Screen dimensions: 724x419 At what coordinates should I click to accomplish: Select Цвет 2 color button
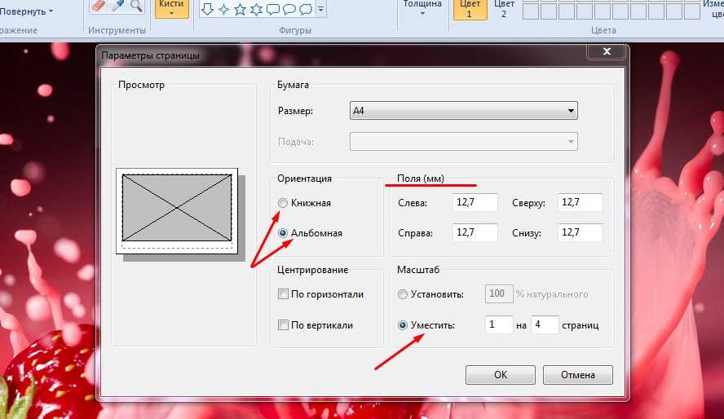click(504, 9)
